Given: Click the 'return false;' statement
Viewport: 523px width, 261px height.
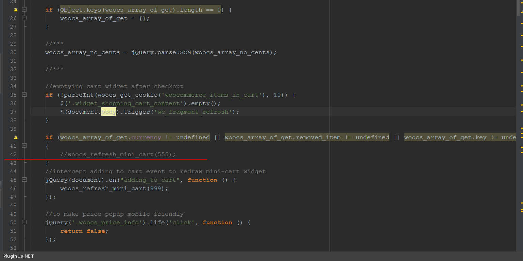Looking at the screenshot, I should coord(84,231).
